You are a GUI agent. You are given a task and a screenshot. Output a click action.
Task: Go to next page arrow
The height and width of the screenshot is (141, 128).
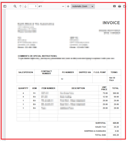[x=25, y=6]
